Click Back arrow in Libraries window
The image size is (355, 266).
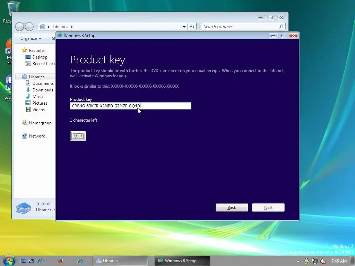(x=20, y=27)
